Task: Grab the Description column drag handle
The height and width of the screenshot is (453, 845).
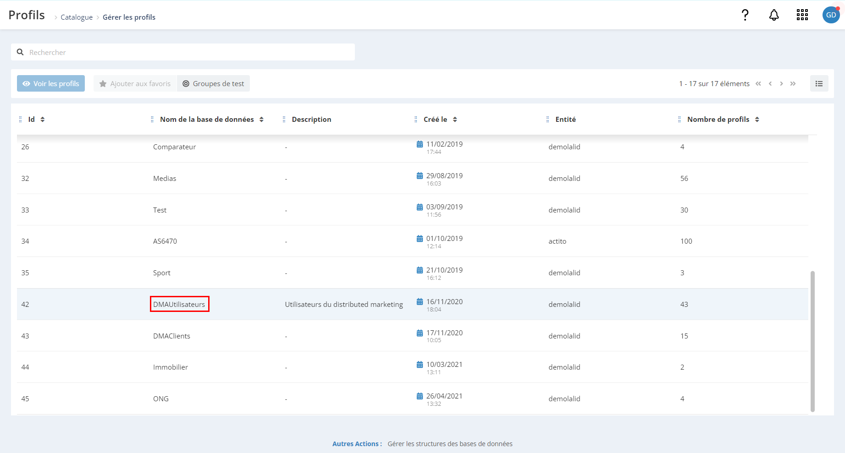Action: point(284,120)
